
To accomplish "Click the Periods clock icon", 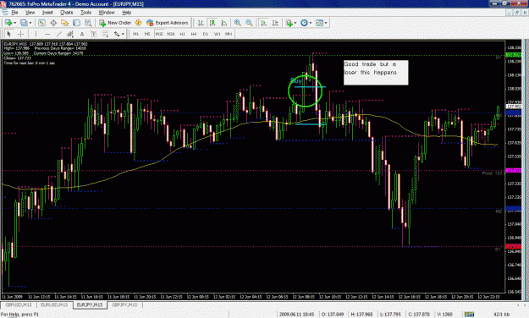I will pos(304,23).
